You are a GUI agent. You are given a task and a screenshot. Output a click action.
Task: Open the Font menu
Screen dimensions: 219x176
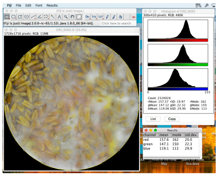[39, 5]
